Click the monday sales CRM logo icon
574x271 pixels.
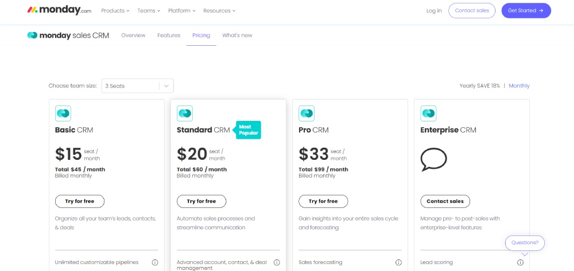click(x=32, y=36)
